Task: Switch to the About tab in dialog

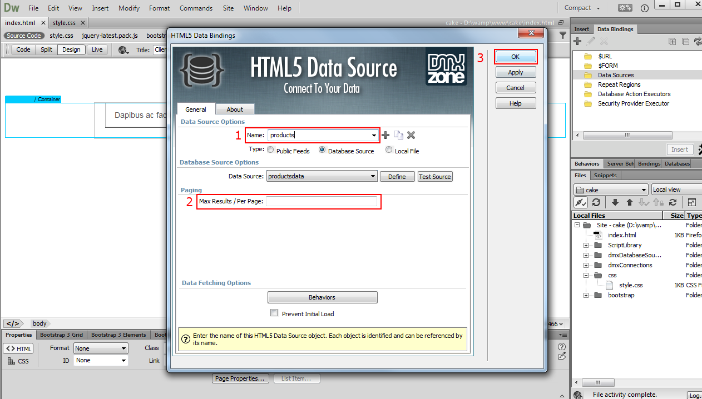Action: [x=235, y=109]
